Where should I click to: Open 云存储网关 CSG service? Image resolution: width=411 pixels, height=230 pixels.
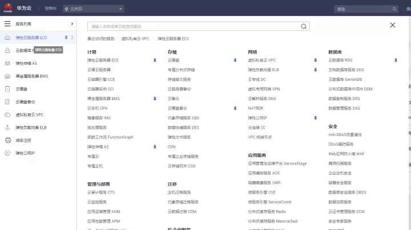pyautogui.click(x=182, y=166)
